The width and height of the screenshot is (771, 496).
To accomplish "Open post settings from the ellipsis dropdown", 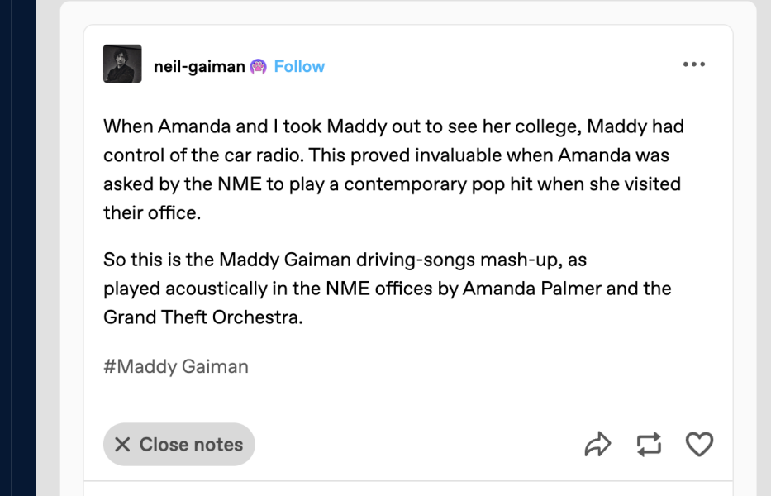I will pyautogui.click(x=694, y=64).
